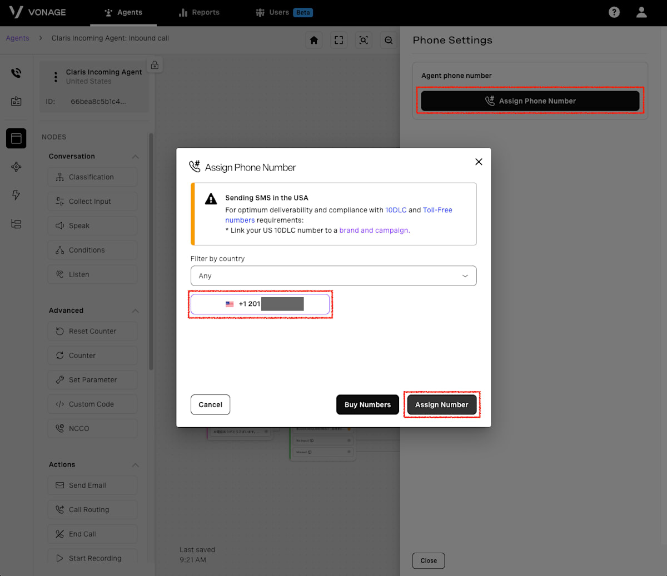667x576 pixels.
Task: Open the Filter by country dropdown
Action: pos(333,276)
